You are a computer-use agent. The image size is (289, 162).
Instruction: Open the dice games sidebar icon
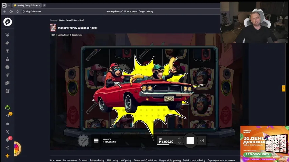(x=7, y=83)
